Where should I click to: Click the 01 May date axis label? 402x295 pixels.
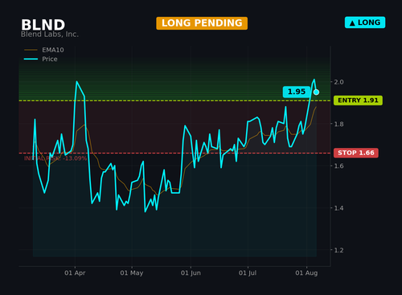coord(132,273)
